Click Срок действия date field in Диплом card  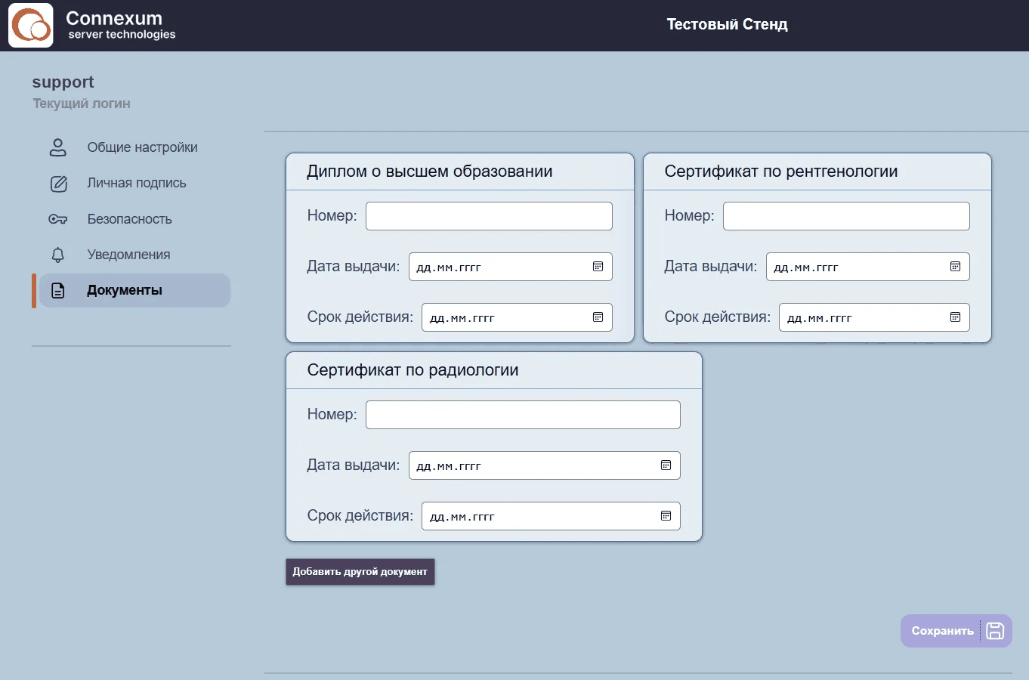(x=517, y=317)
